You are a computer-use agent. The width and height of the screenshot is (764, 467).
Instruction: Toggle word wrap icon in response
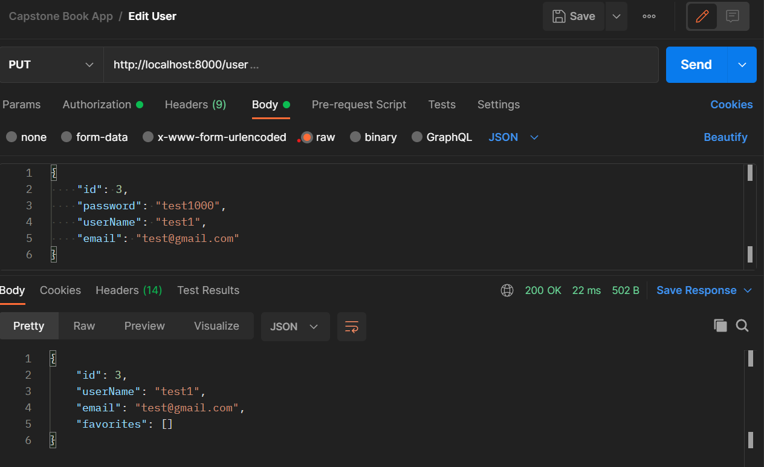click(x=352, y=327)
